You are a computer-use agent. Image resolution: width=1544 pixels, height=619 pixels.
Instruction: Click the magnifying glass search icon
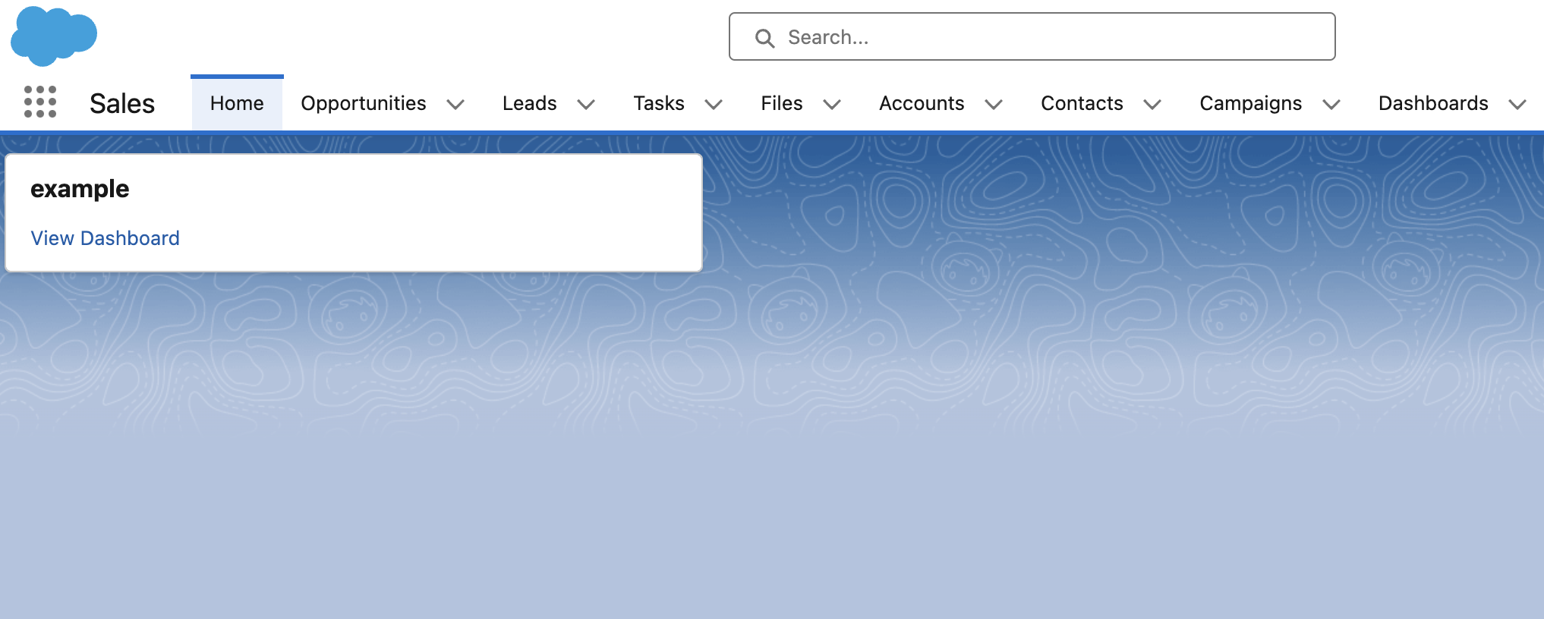[x=764, y=38]
